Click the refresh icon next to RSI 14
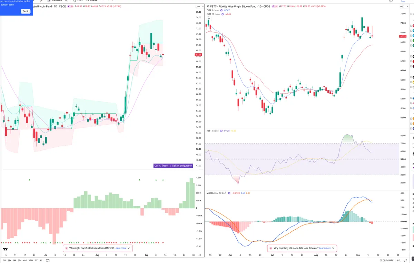The image size is (414, 263). coord(221,131)
